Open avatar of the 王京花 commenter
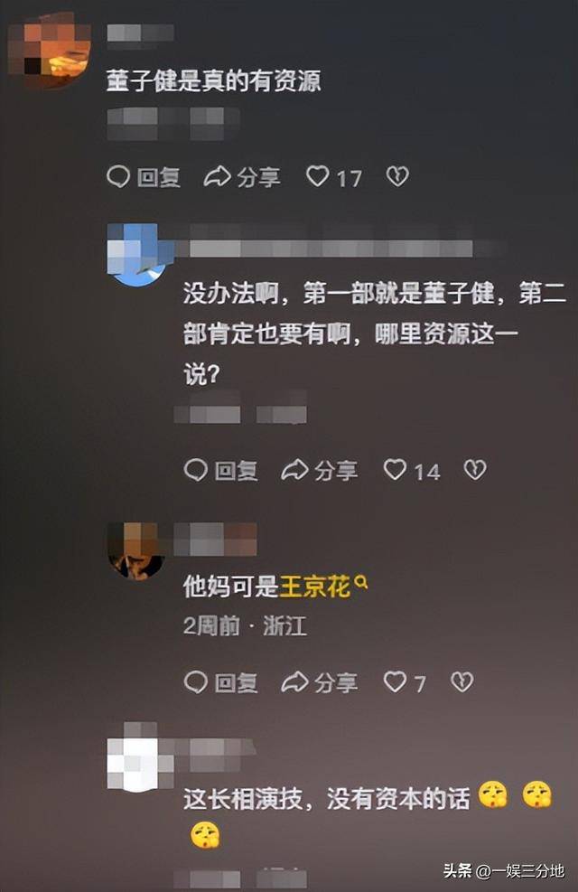 [x=136, y=551]
